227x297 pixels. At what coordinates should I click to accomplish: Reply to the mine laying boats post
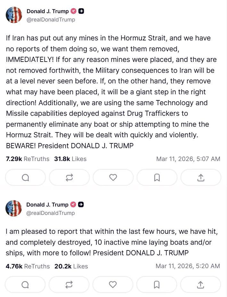click(x=25, y=284)
